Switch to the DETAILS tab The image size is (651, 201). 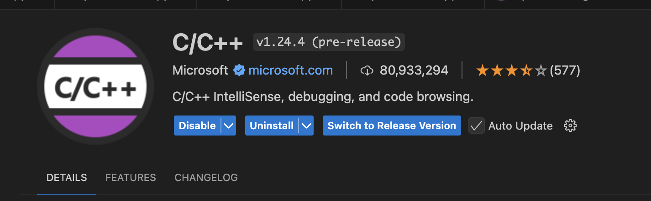(67, 177)
